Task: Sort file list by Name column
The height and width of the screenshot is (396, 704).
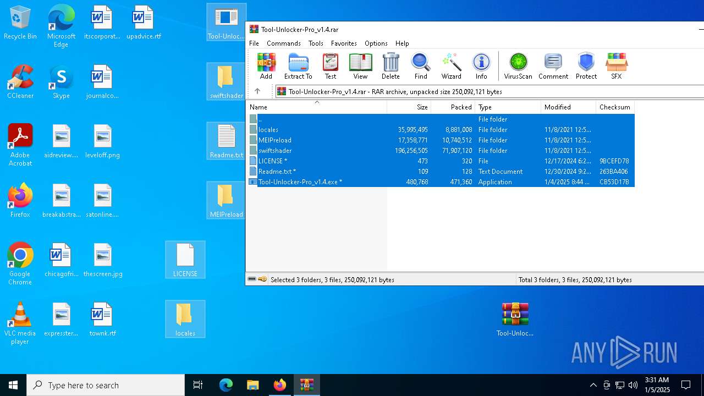Action: [316, 107]
